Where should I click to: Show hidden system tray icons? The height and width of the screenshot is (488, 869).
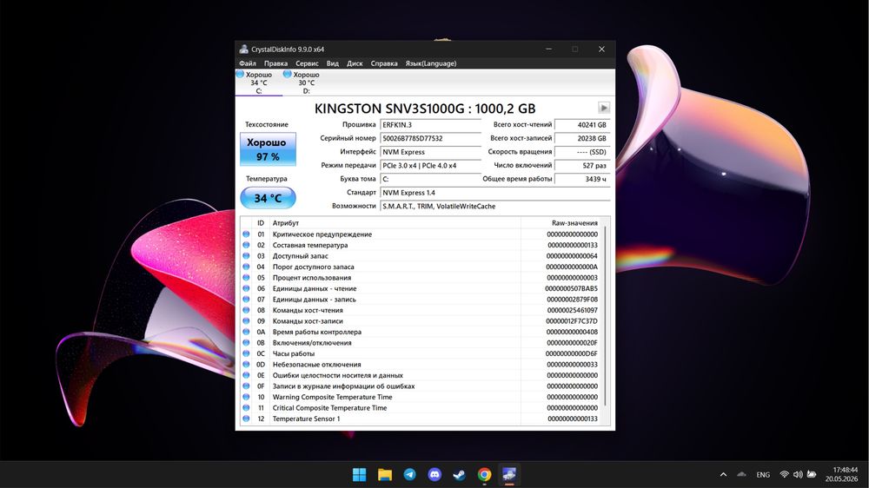[x=723, y=475]
